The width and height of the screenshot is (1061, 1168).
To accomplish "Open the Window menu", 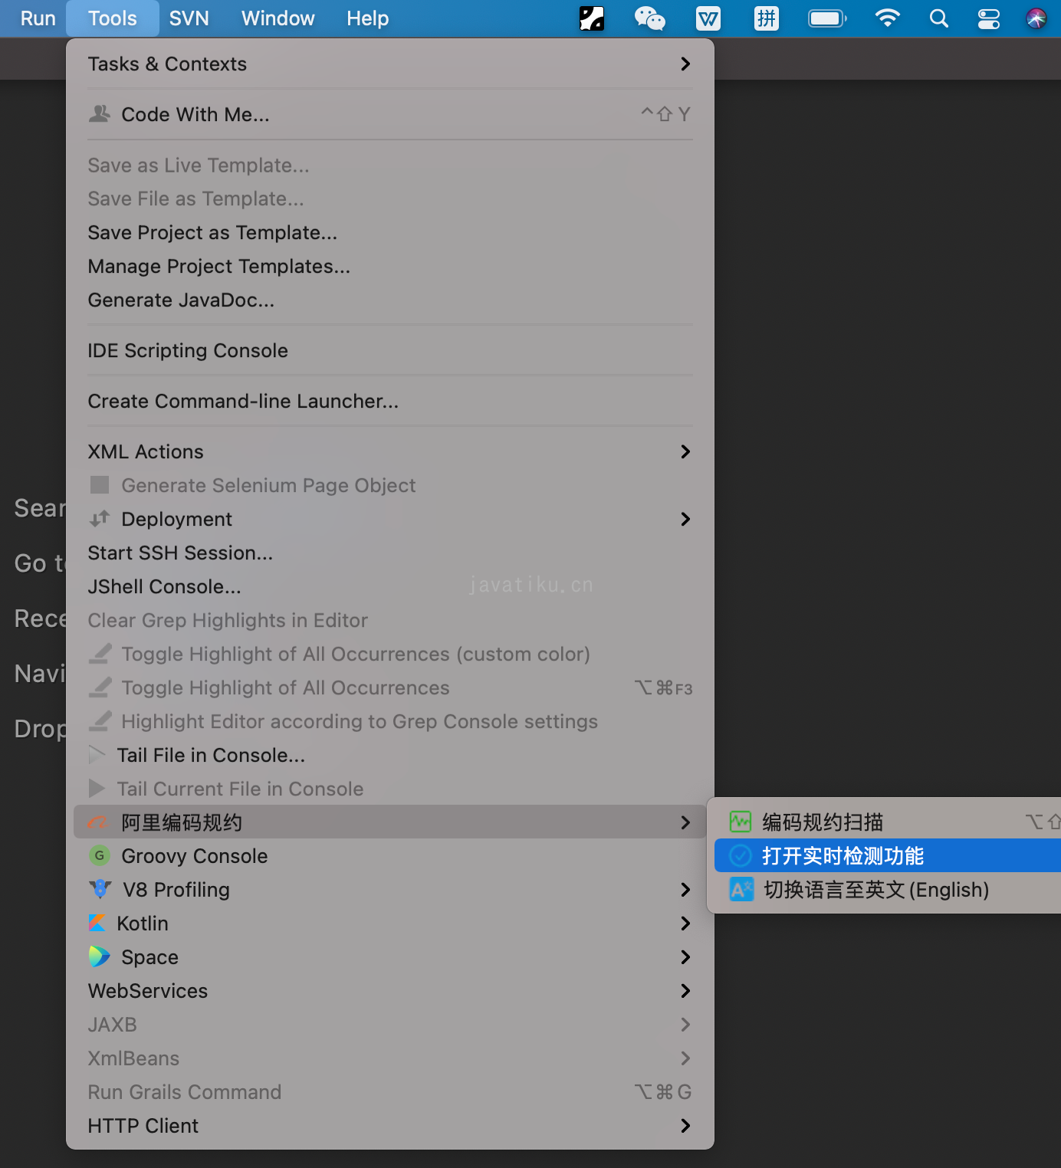I will 278,18.
